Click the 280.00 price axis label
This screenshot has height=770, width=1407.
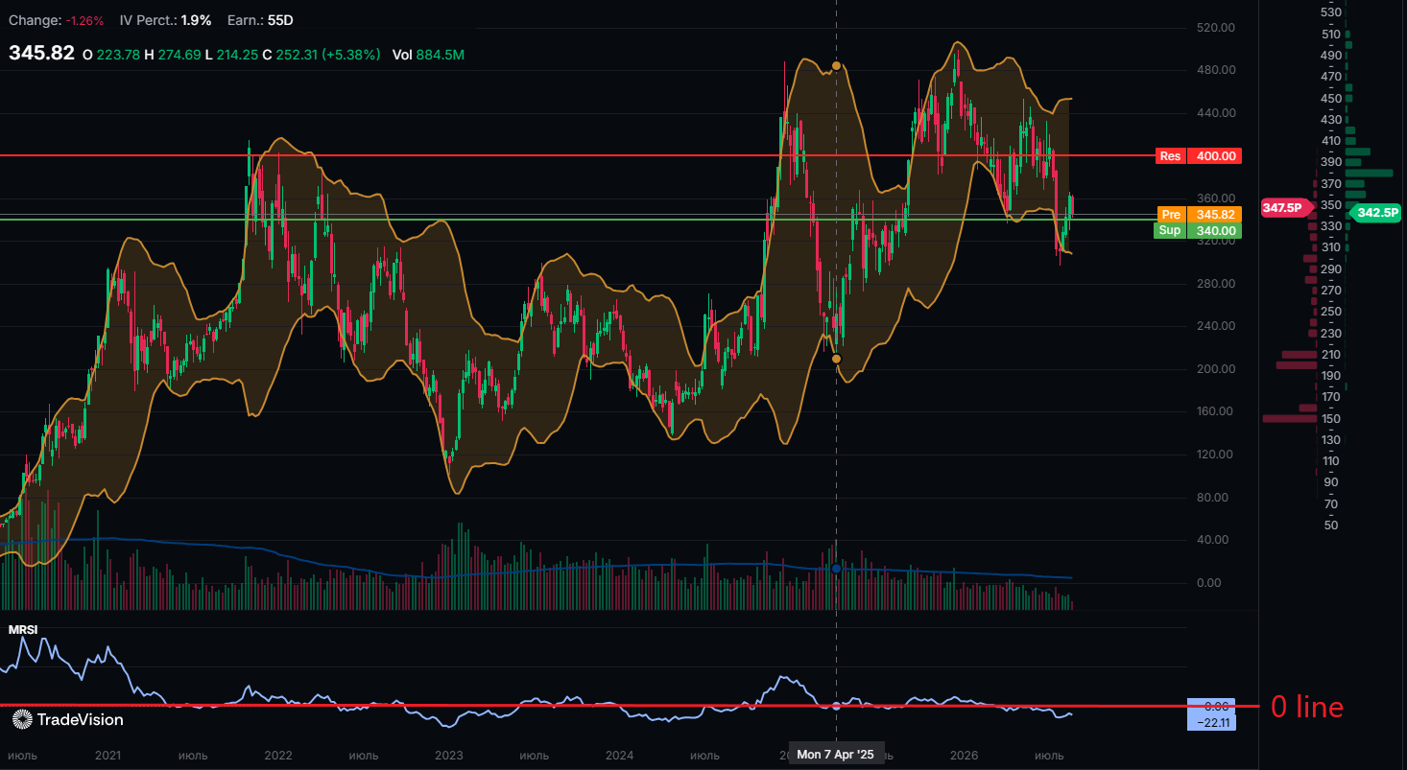pos(1214,284)
